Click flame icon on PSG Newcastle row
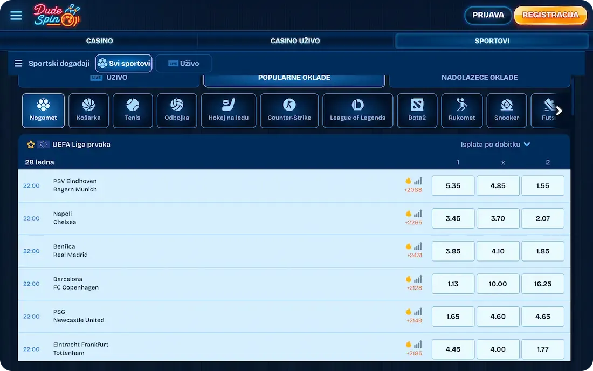Image resolution: width=593 pixels, height=371 pixels. click(409, 312)
